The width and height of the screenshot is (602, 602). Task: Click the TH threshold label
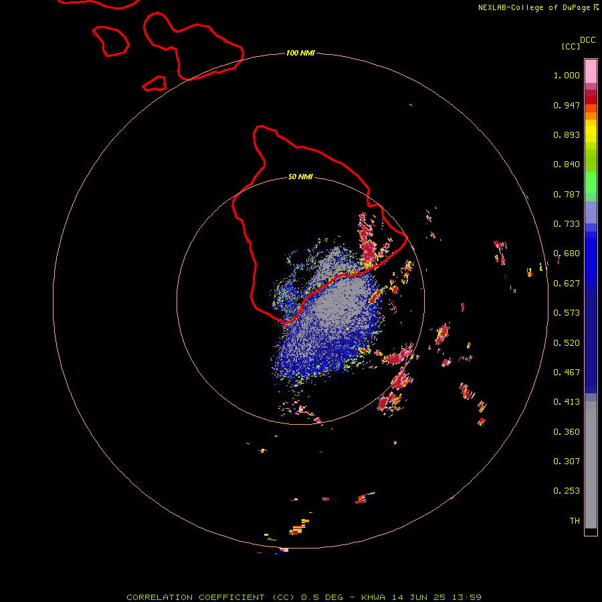[575, 521]
